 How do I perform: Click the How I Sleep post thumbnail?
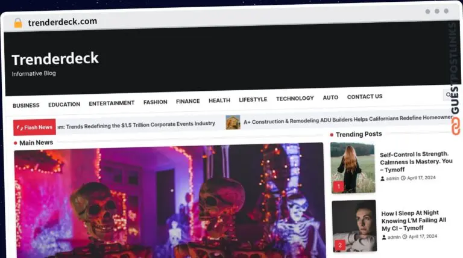pos(354,226)
